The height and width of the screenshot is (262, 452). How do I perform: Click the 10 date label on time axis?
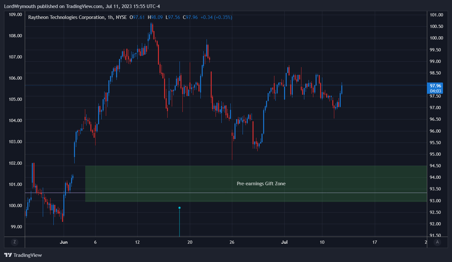[x=322, y=242]
